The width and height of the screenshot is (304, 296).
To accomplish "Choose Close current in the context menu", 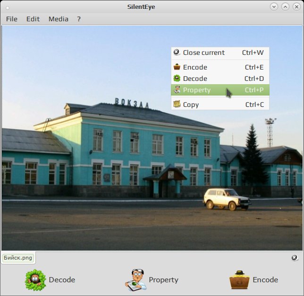I will (220, 52).
